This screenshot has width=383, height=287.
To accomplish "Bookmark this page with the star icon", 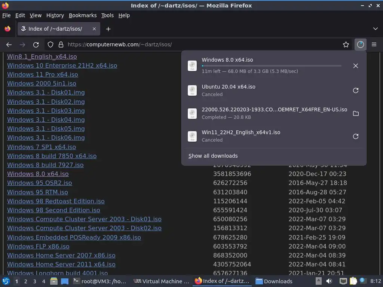I will click(x=346, y=45).
